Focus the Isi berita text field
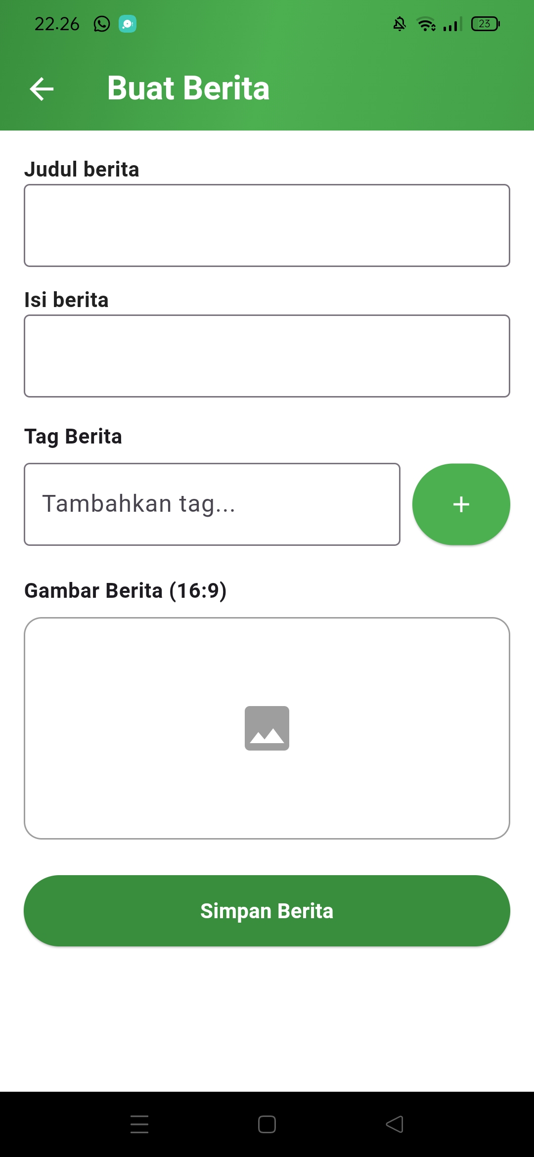 pos(267,356)
